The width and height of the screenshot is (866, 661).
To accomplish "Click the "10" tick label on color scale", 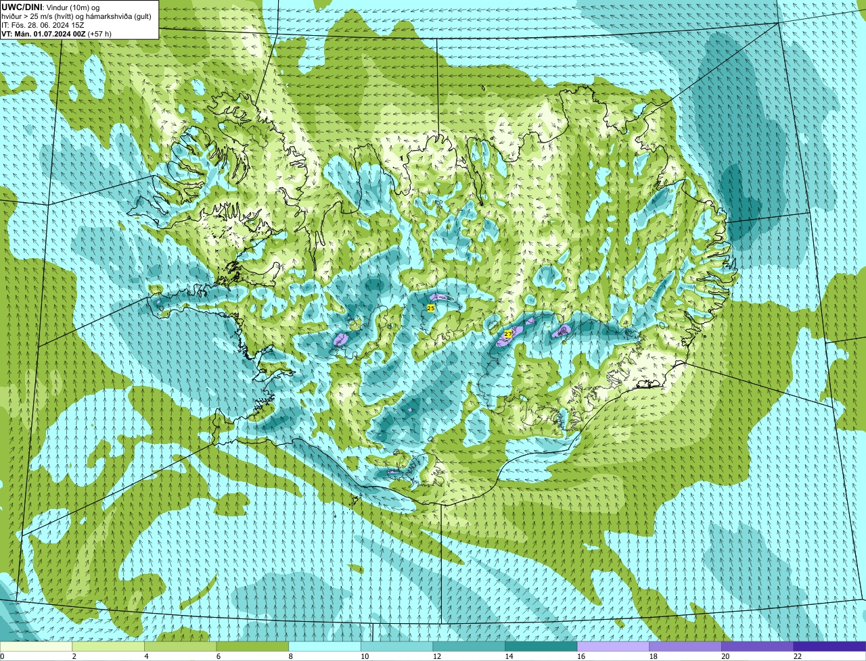I will [365, 656].
